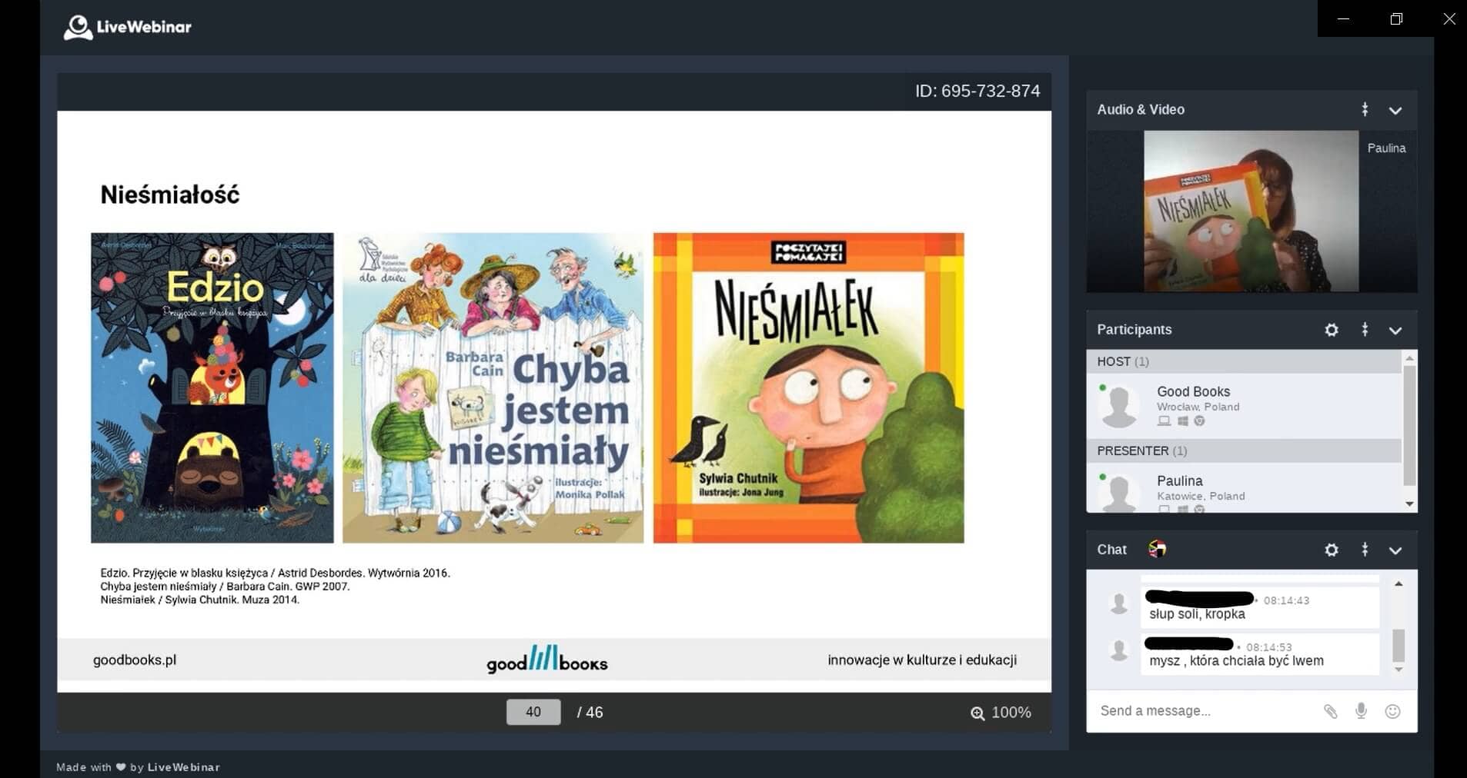Click the Send a message input field
The height and width of the screenshot is (778, 1467).
tap(1205, 711)
